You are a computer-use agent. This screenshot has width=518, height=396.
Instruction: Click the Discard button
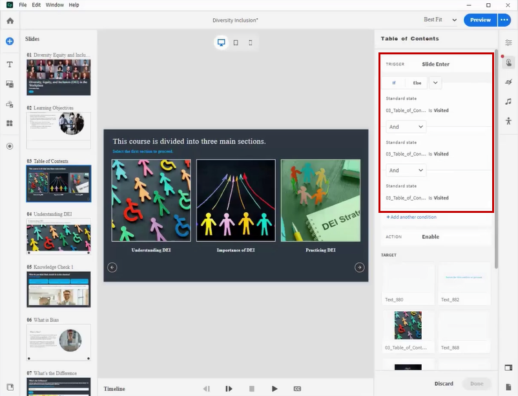pos(444,384)
